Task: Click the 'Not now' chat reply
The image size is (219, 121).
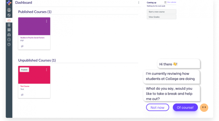Action: point(157,107)
